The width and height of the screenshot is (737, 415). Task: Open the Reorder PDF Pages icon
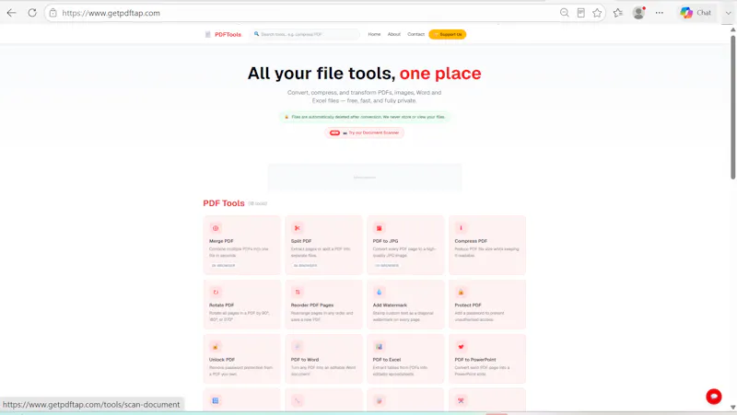point(297,292)
